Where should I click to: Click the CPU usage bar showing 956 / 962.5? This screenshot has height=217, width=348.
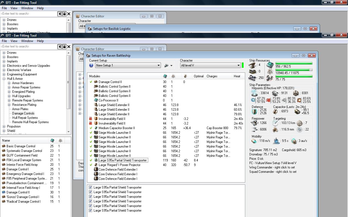tap(294, 63)
